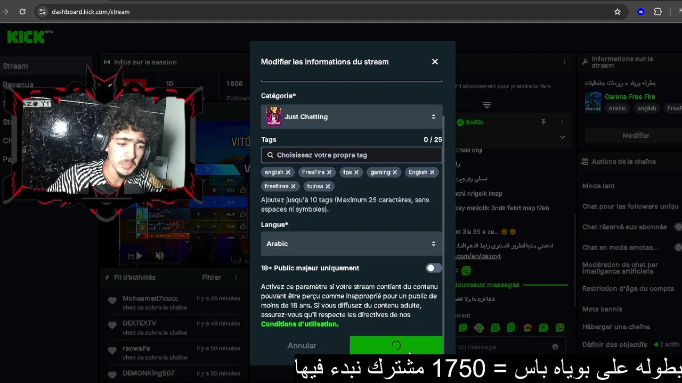
Task: Open the Revenus sidebar item
Action: pyautogui.click(x=18, y=85)
